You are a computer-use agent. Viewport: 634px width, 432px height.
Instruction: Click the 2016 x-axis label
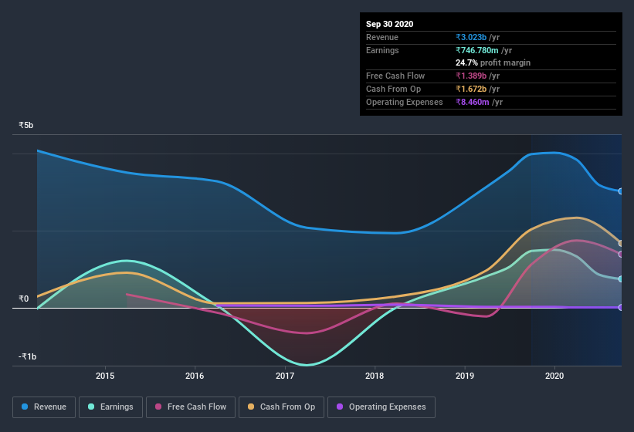195,376
